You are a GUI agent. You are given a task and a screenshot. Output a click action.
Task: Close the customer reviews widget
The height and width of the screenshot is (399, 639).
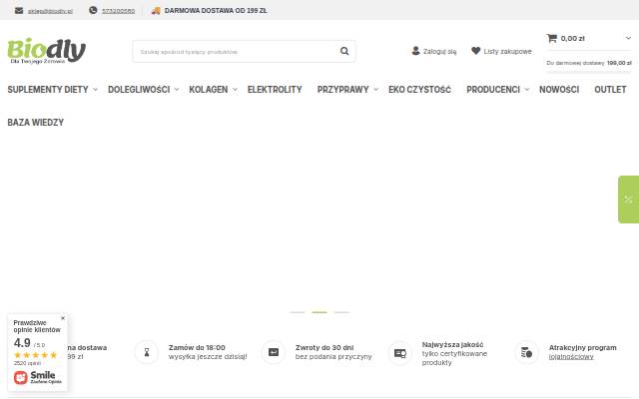63,318
